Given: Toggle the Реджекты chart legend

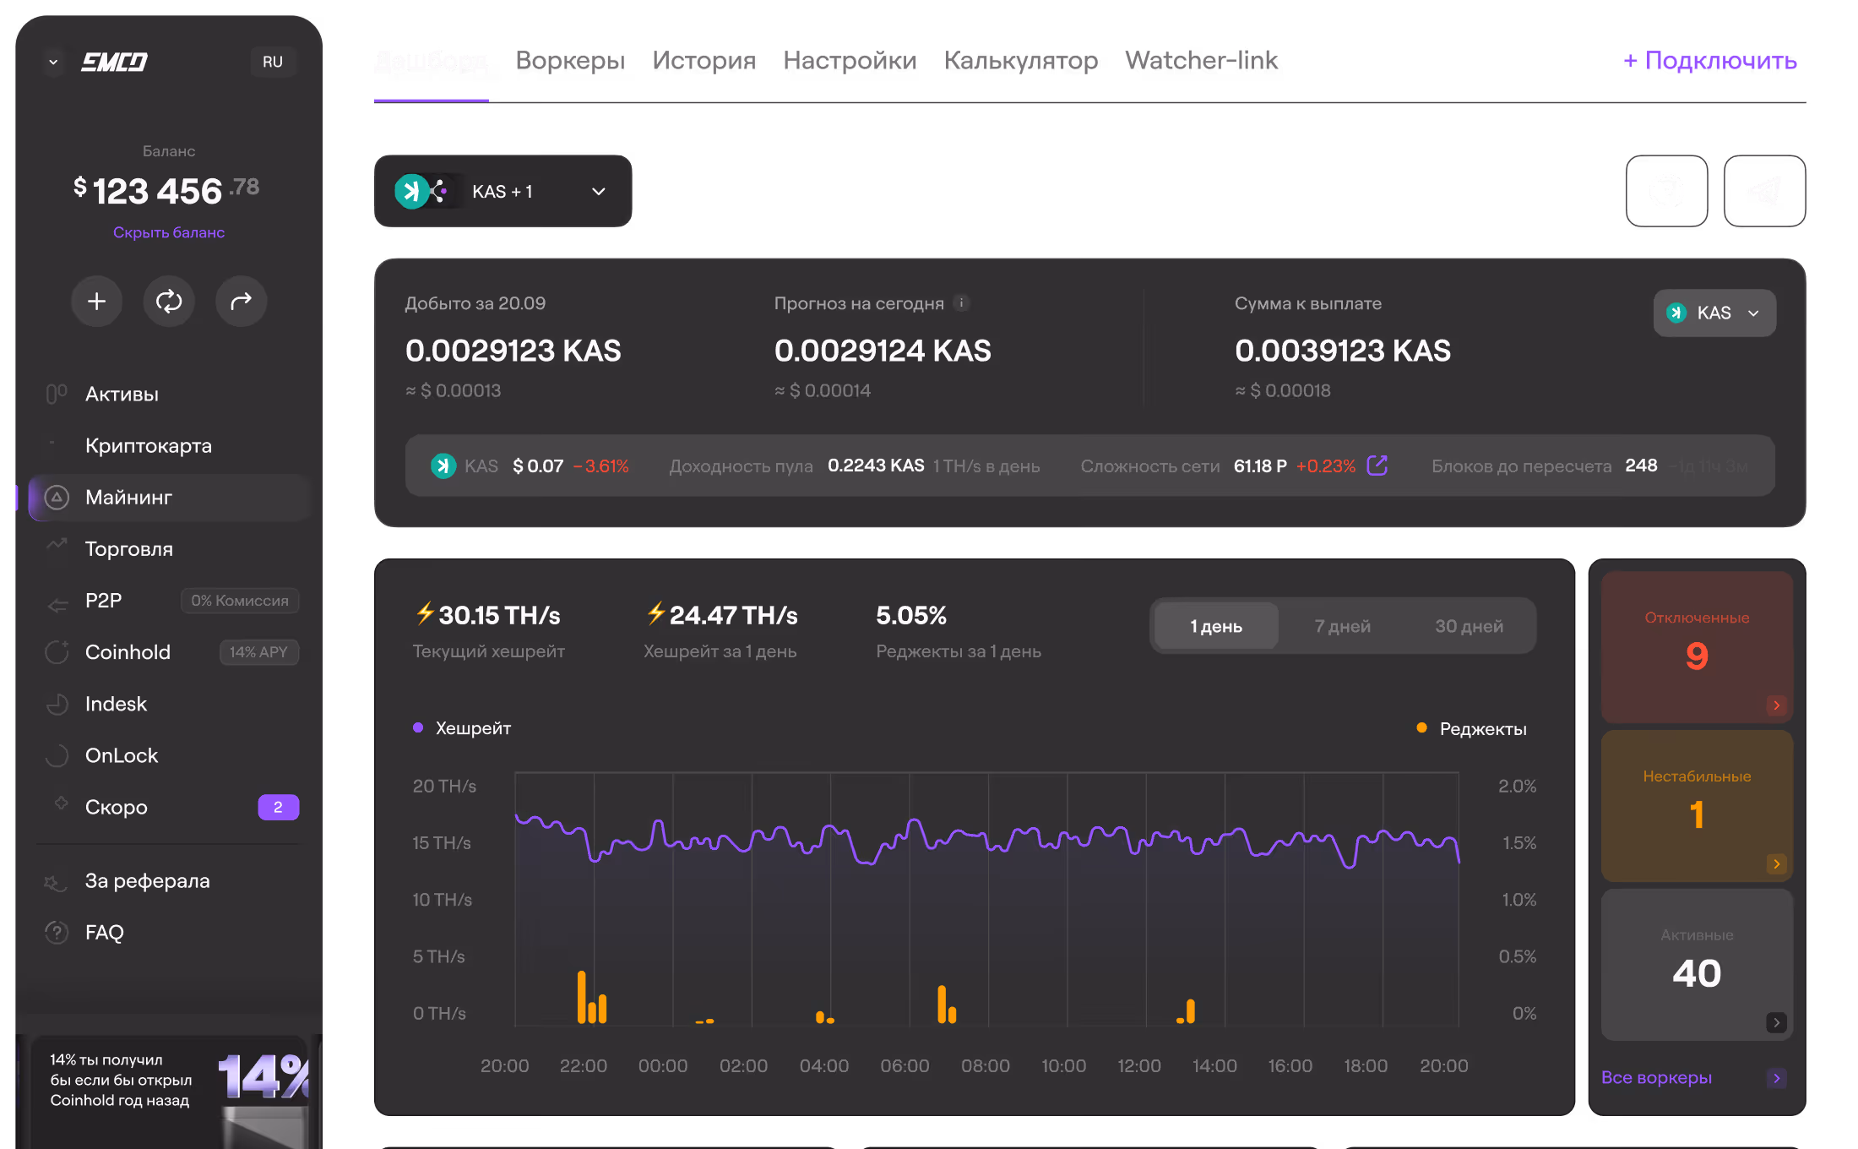Looking at the screenshot, I should pos(1471,728).
